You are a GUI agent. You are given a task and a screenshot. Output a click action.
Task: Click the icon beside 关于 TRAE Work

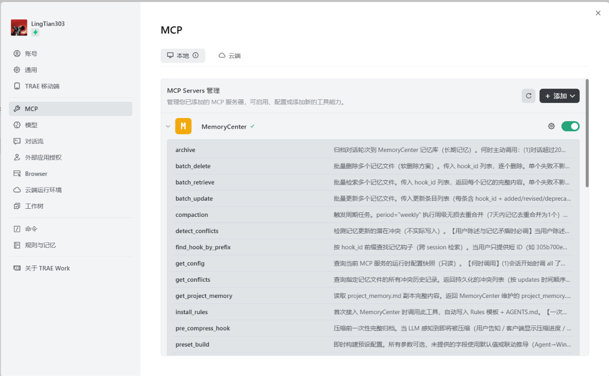click(17, 268)
